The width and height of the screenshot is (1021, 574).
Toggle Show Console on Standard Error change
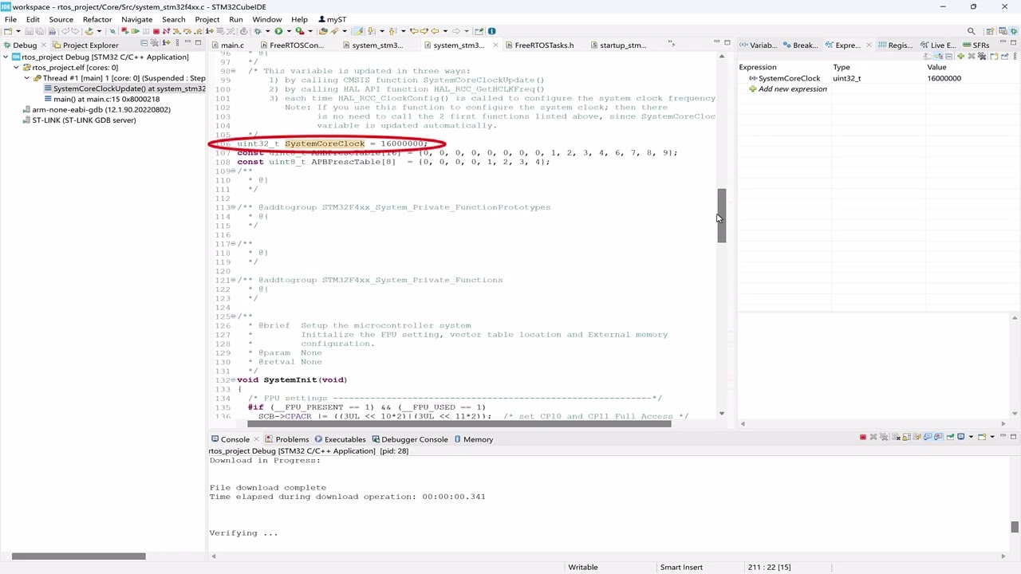click(x=939, y=437)
